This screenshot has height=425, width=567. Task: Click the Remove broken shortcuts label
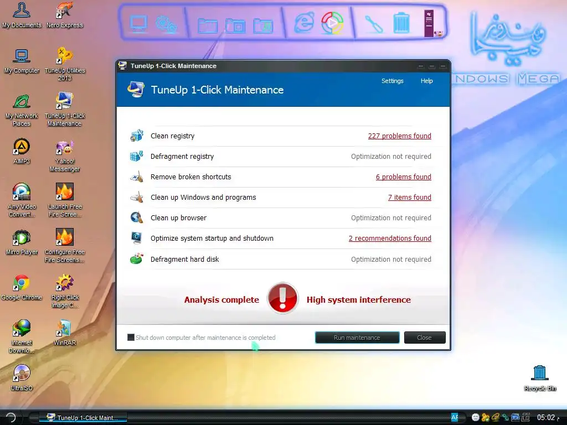tap(191, 177)
